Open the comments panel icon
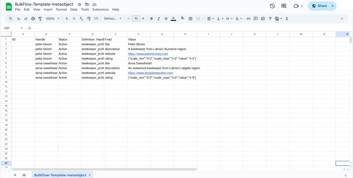Screen dimensions: 353x178 (284, 6)
